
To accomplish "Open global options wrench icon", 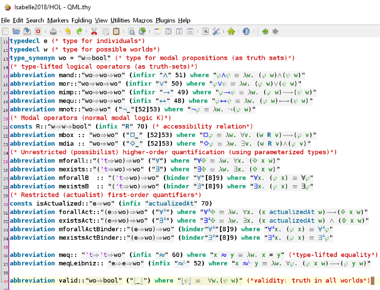I will (216, 31).
